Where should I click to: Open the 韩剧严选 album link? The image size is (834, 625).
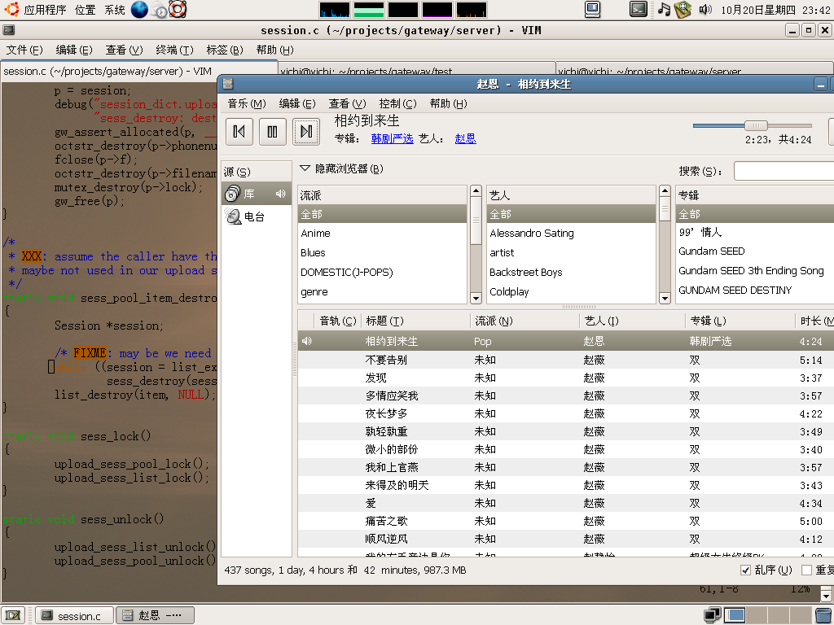click(392, 138)
